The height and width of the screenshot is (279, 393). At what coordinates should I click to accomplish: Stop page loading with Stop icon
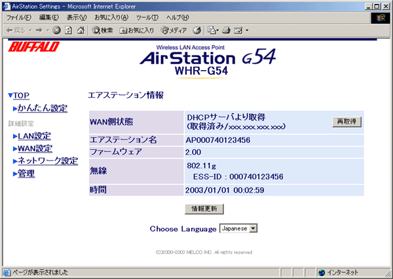(x=56, y=31)
